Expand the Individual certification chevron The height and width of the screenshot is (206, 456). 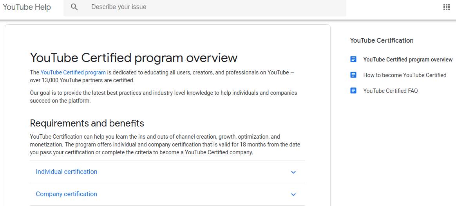(293, 172)
